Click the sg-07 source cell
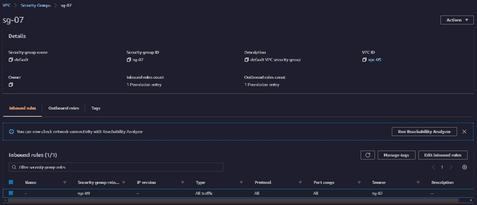This screenshot has width=477, height=205. [378, 193]
